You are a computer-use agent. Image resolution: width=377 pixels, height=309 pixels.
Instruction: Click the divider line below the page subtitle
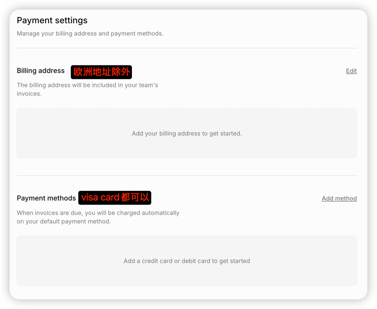[187, 48]
